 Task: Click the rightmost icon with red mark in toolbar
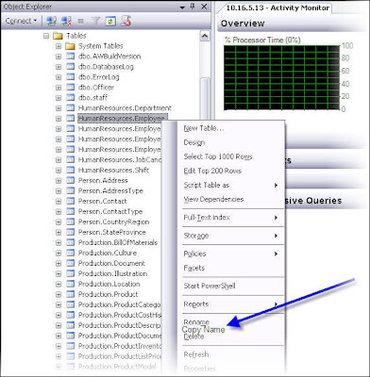tap(126, 21)
